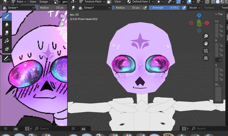This screenshot has width=228, height=136.
Task: Open Paint mode dropdown in image editor
Action: coord(19,2)
